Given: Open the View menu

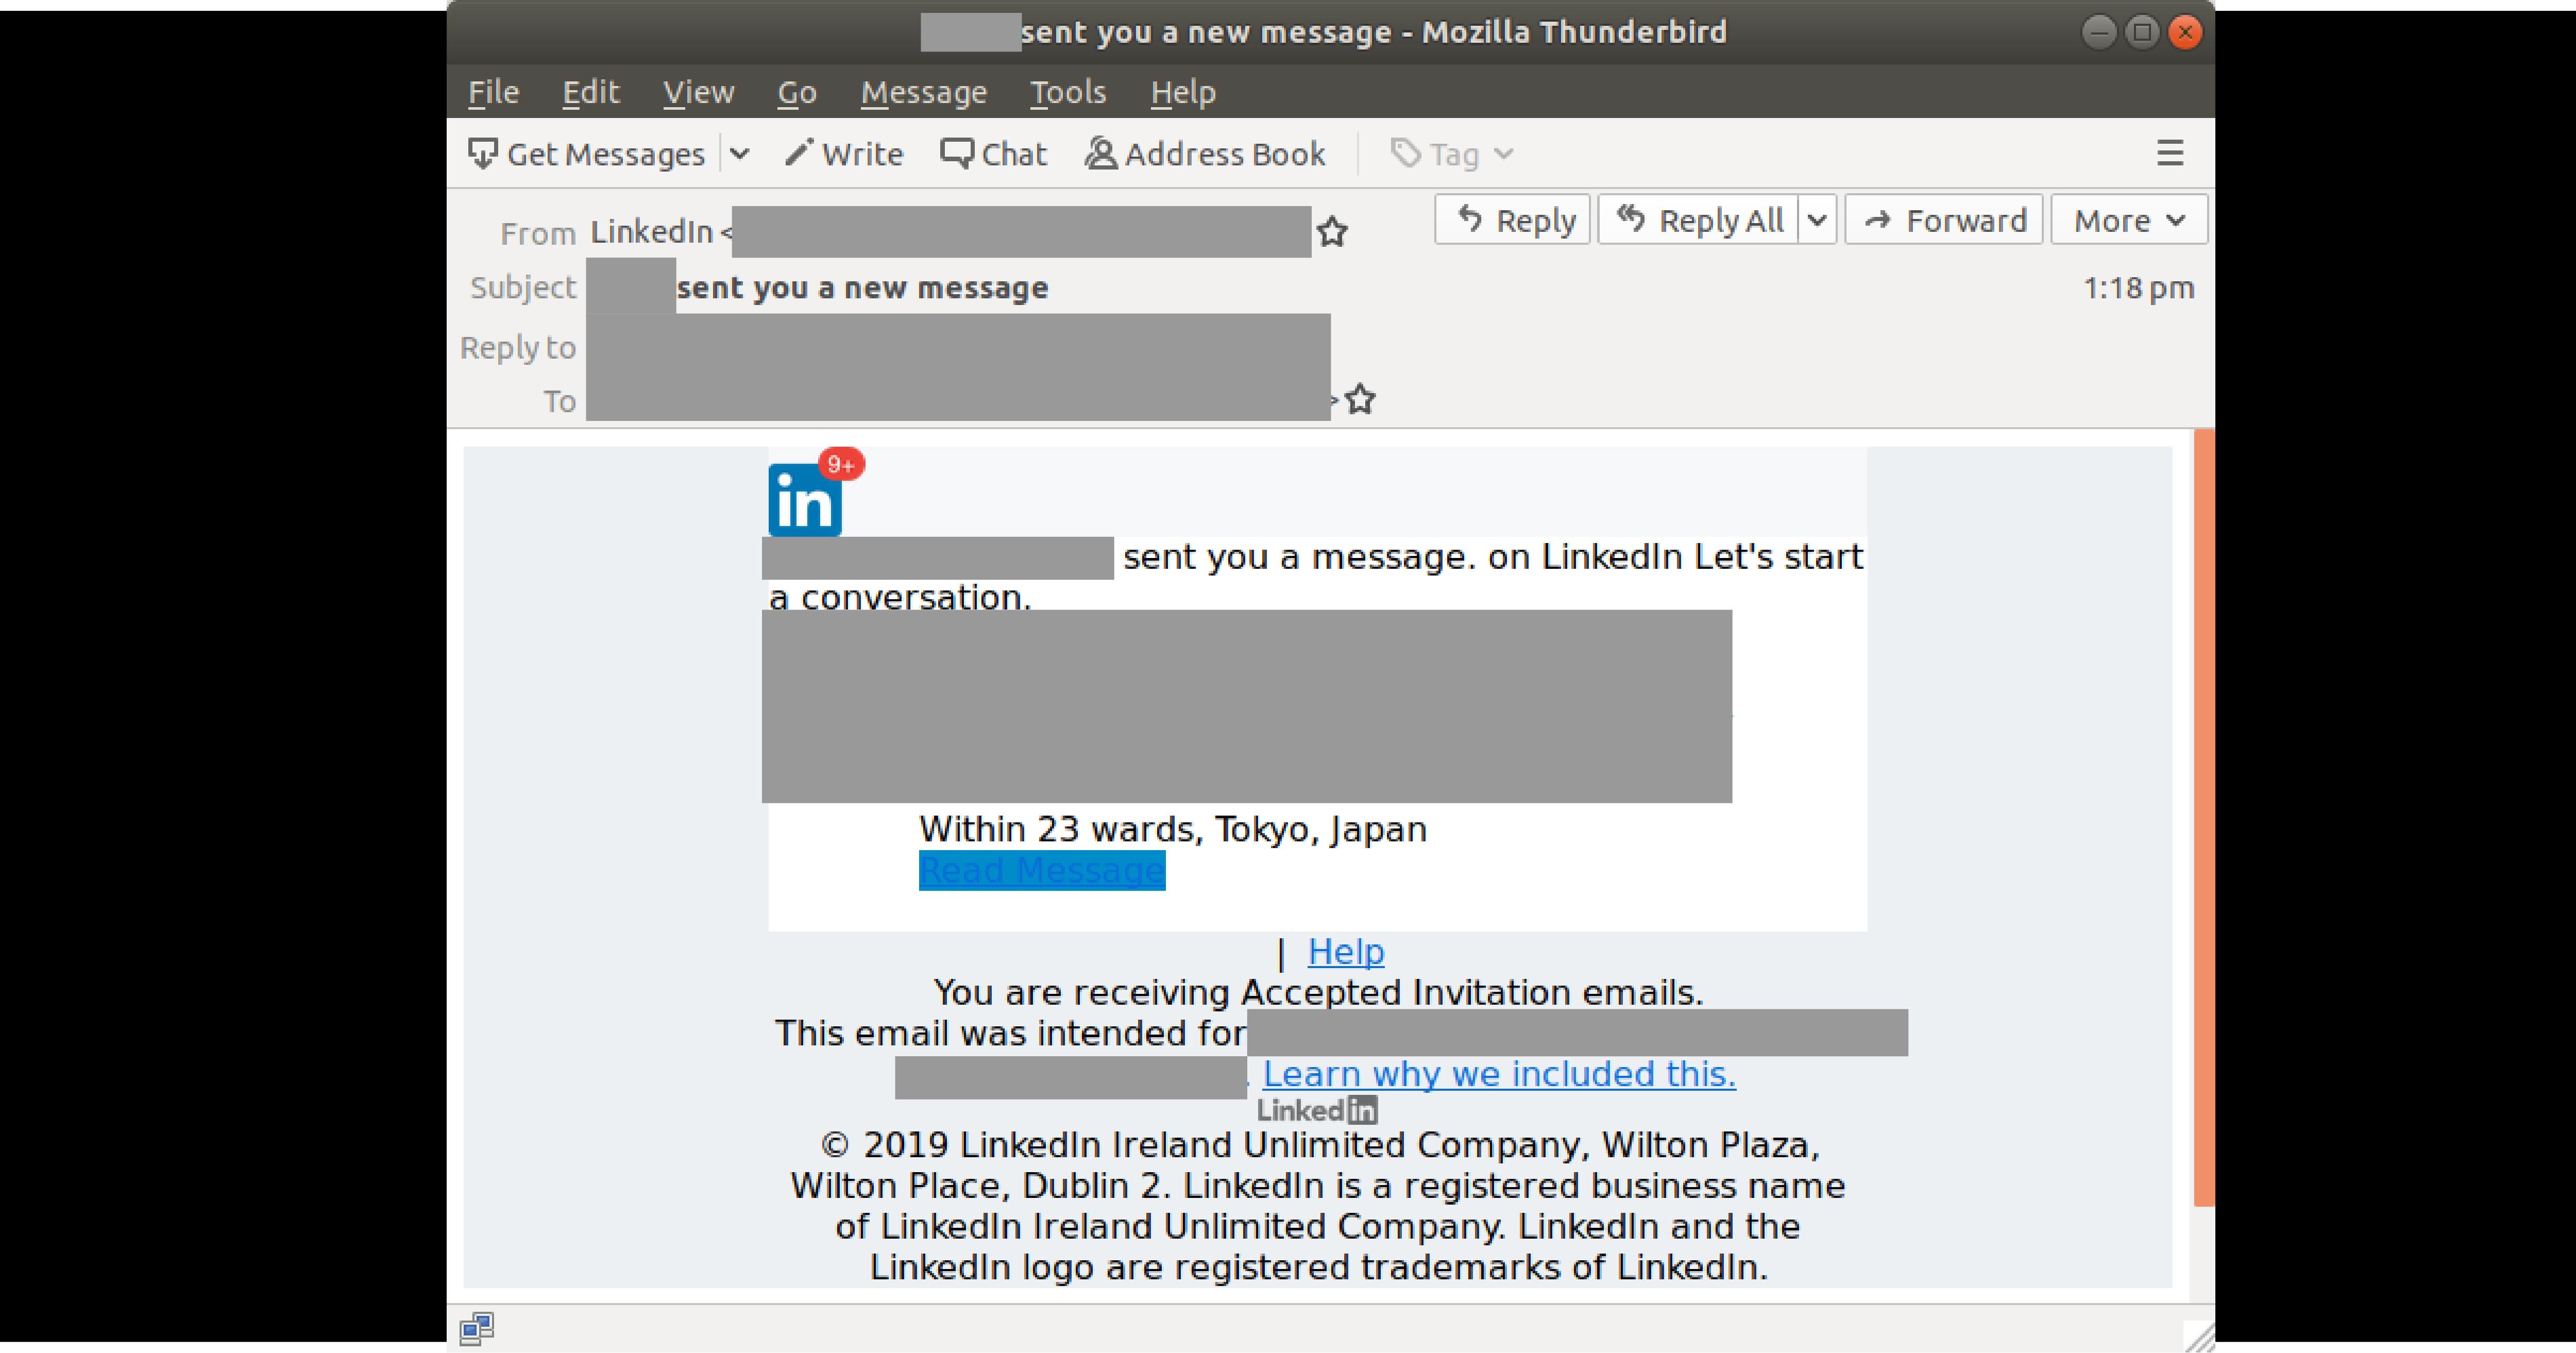Looking at the screenshot, I should [698, 92].
